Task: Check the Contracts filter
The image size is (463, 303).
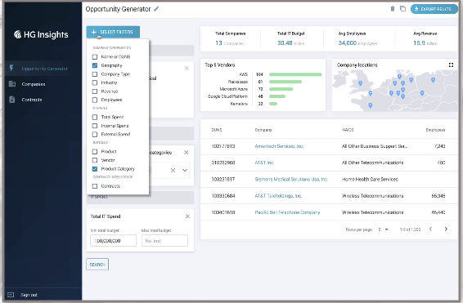Action: [x=95, y=186]
